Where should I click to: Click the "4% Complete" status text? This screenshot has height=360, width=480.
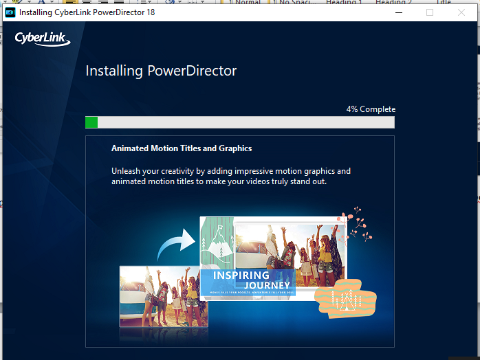(x=371, y=109)
